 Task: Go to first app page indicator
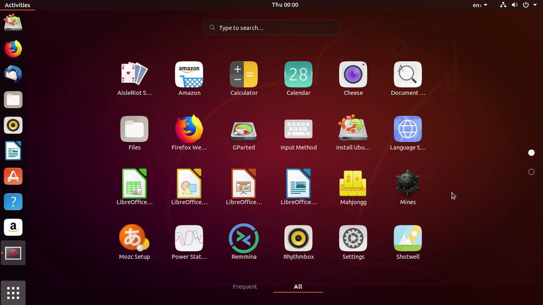click(x=532, y=153)
